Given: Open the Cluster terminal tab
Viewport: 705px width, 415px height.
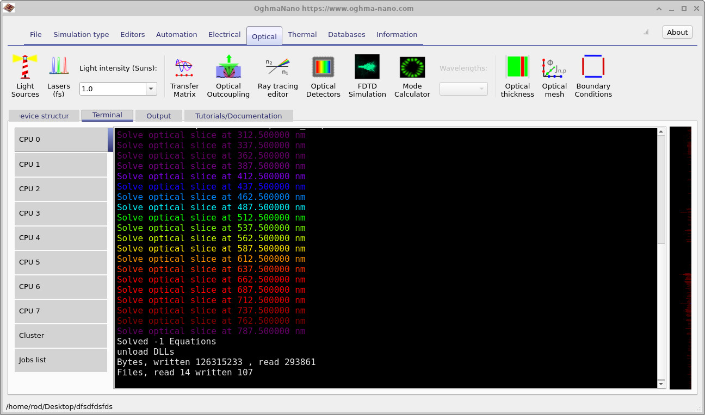Looking at the screenshot, I should coord(61,335).
